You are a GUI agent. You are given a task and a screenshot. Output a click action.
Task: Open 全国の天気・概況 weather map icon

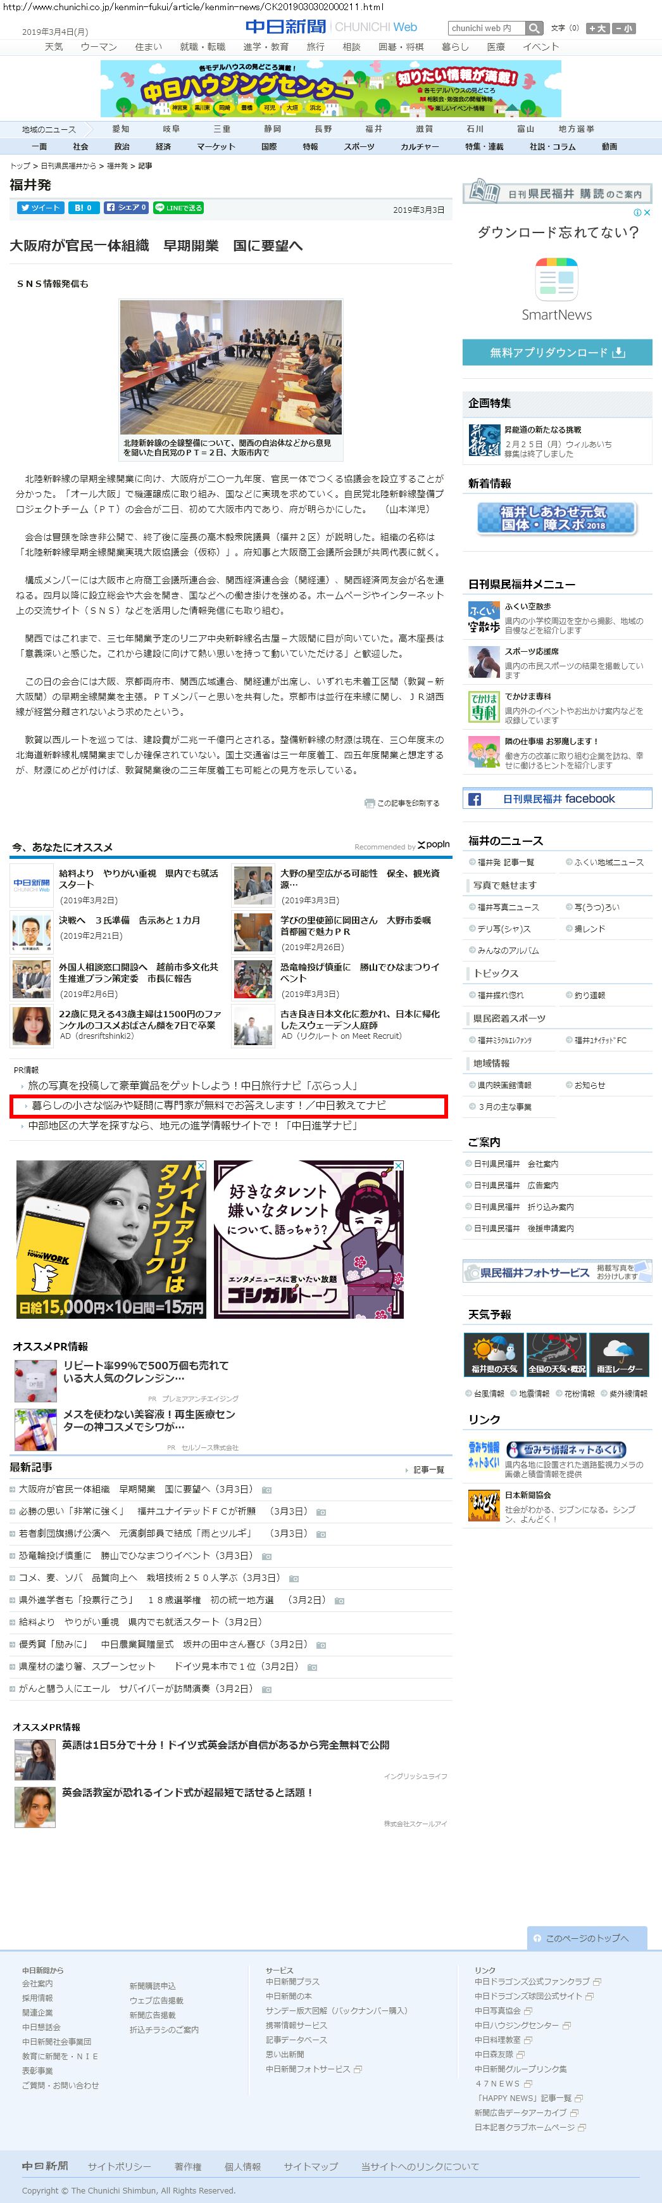[556, 1354]
